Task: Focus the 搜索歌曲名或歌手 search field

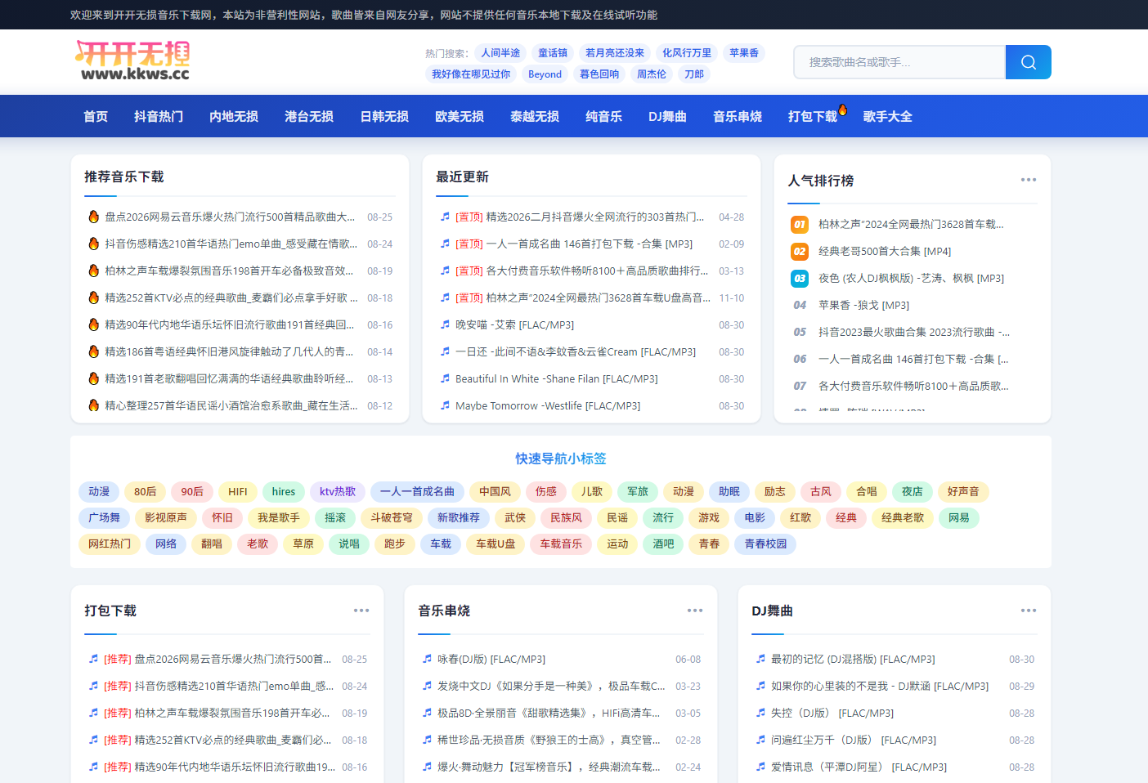Action: [899, 62]
